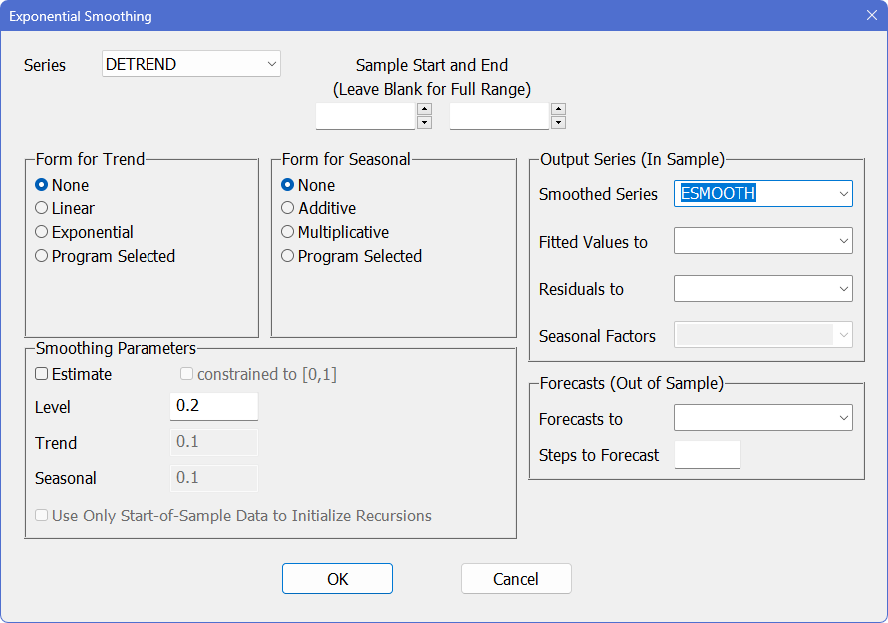Enable the Estimate checkbox

click(42, 375)
